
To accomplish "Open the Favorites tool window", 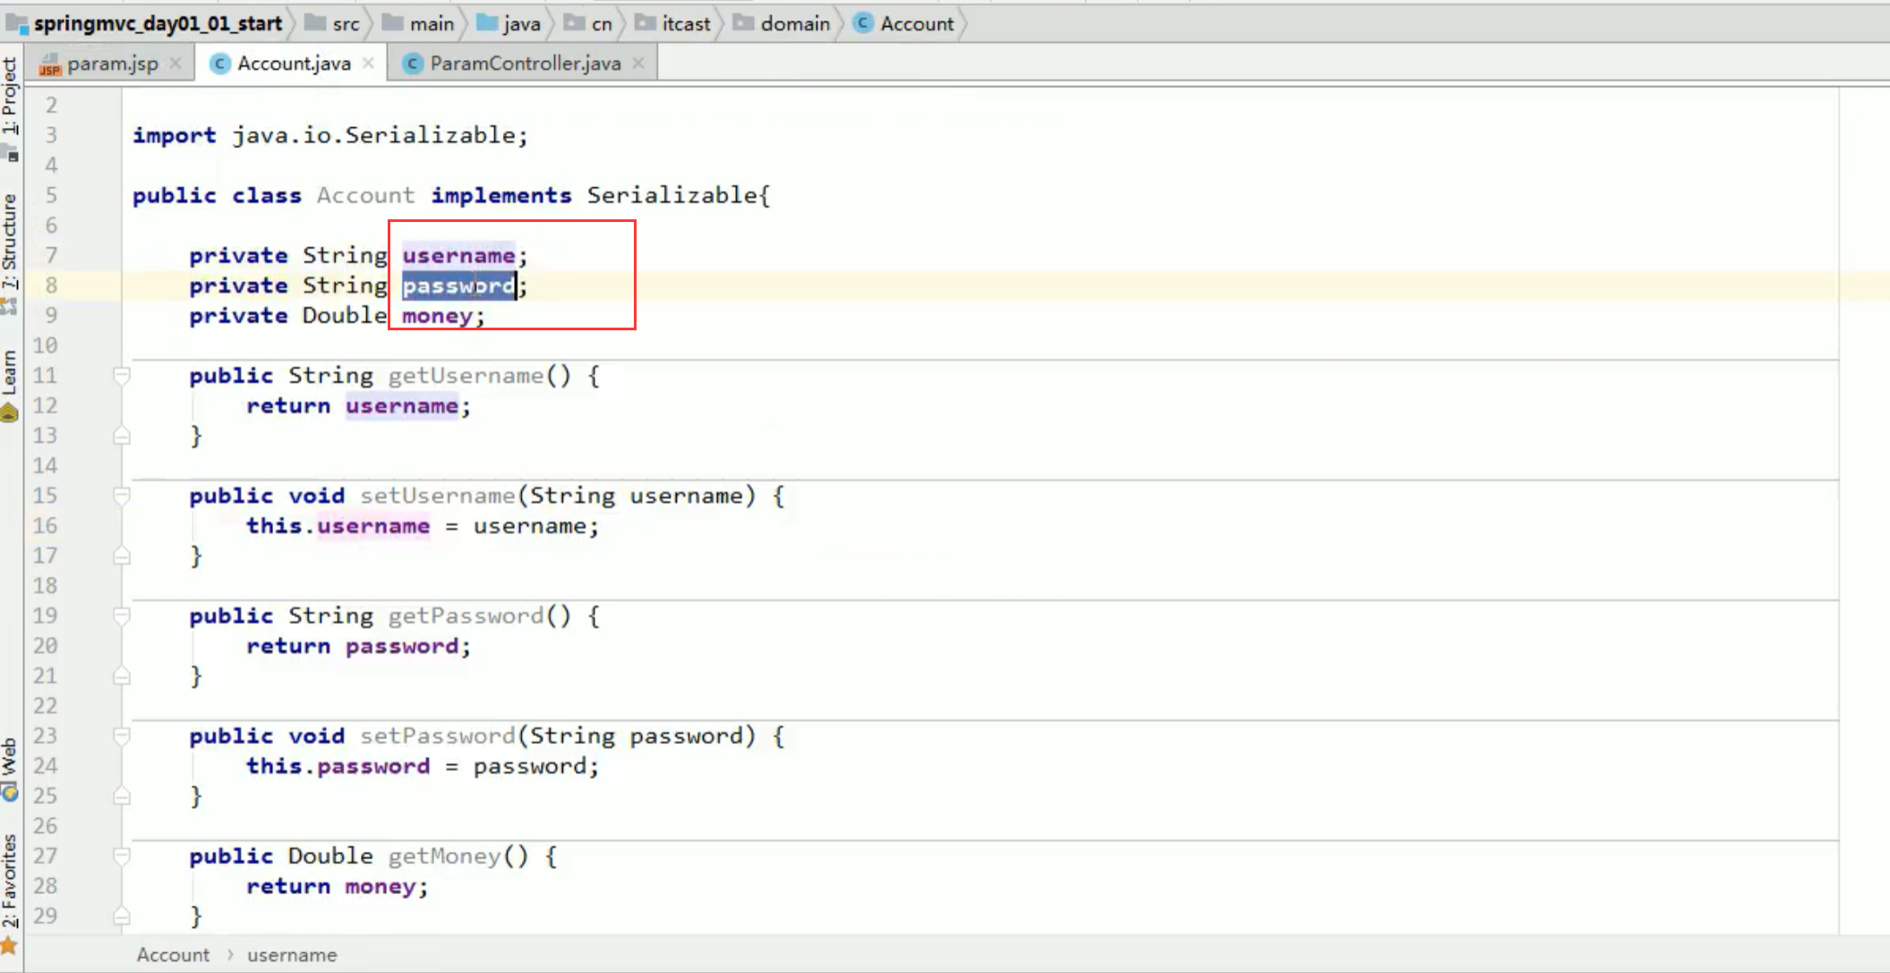I will [x=10, y=882].
